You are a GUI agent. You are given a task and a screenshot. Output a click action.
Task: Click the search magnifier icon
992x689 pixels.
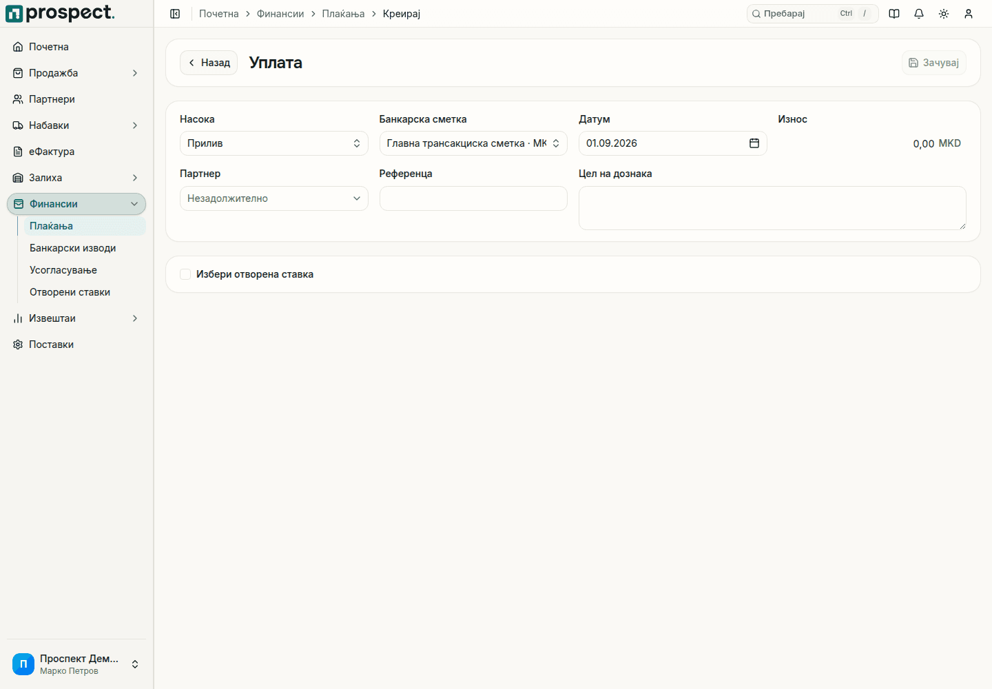756,14
